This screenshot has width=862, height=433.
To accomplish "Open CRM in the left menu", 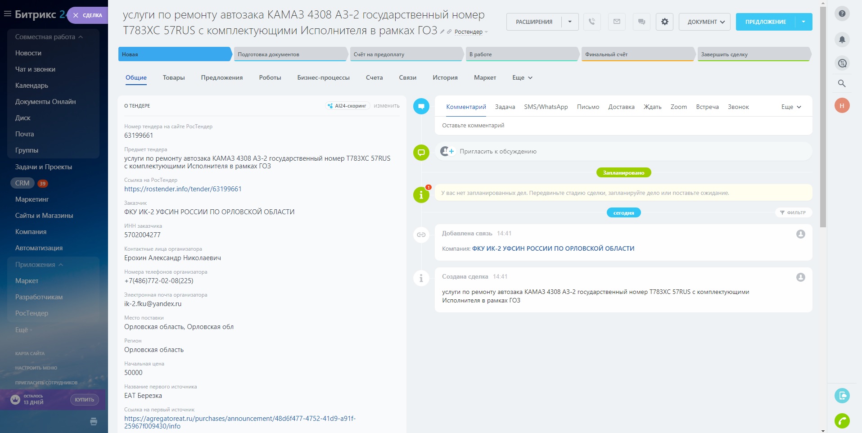I will tap(22, 183).
